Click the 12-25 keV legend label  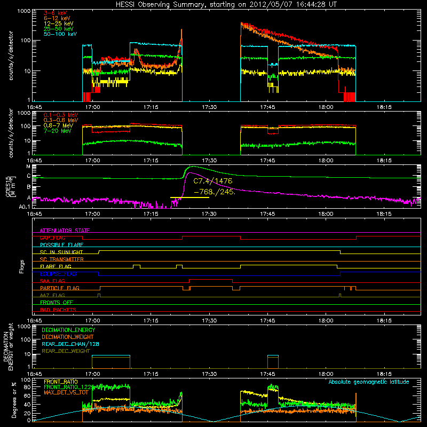click(x=58, y=23)
